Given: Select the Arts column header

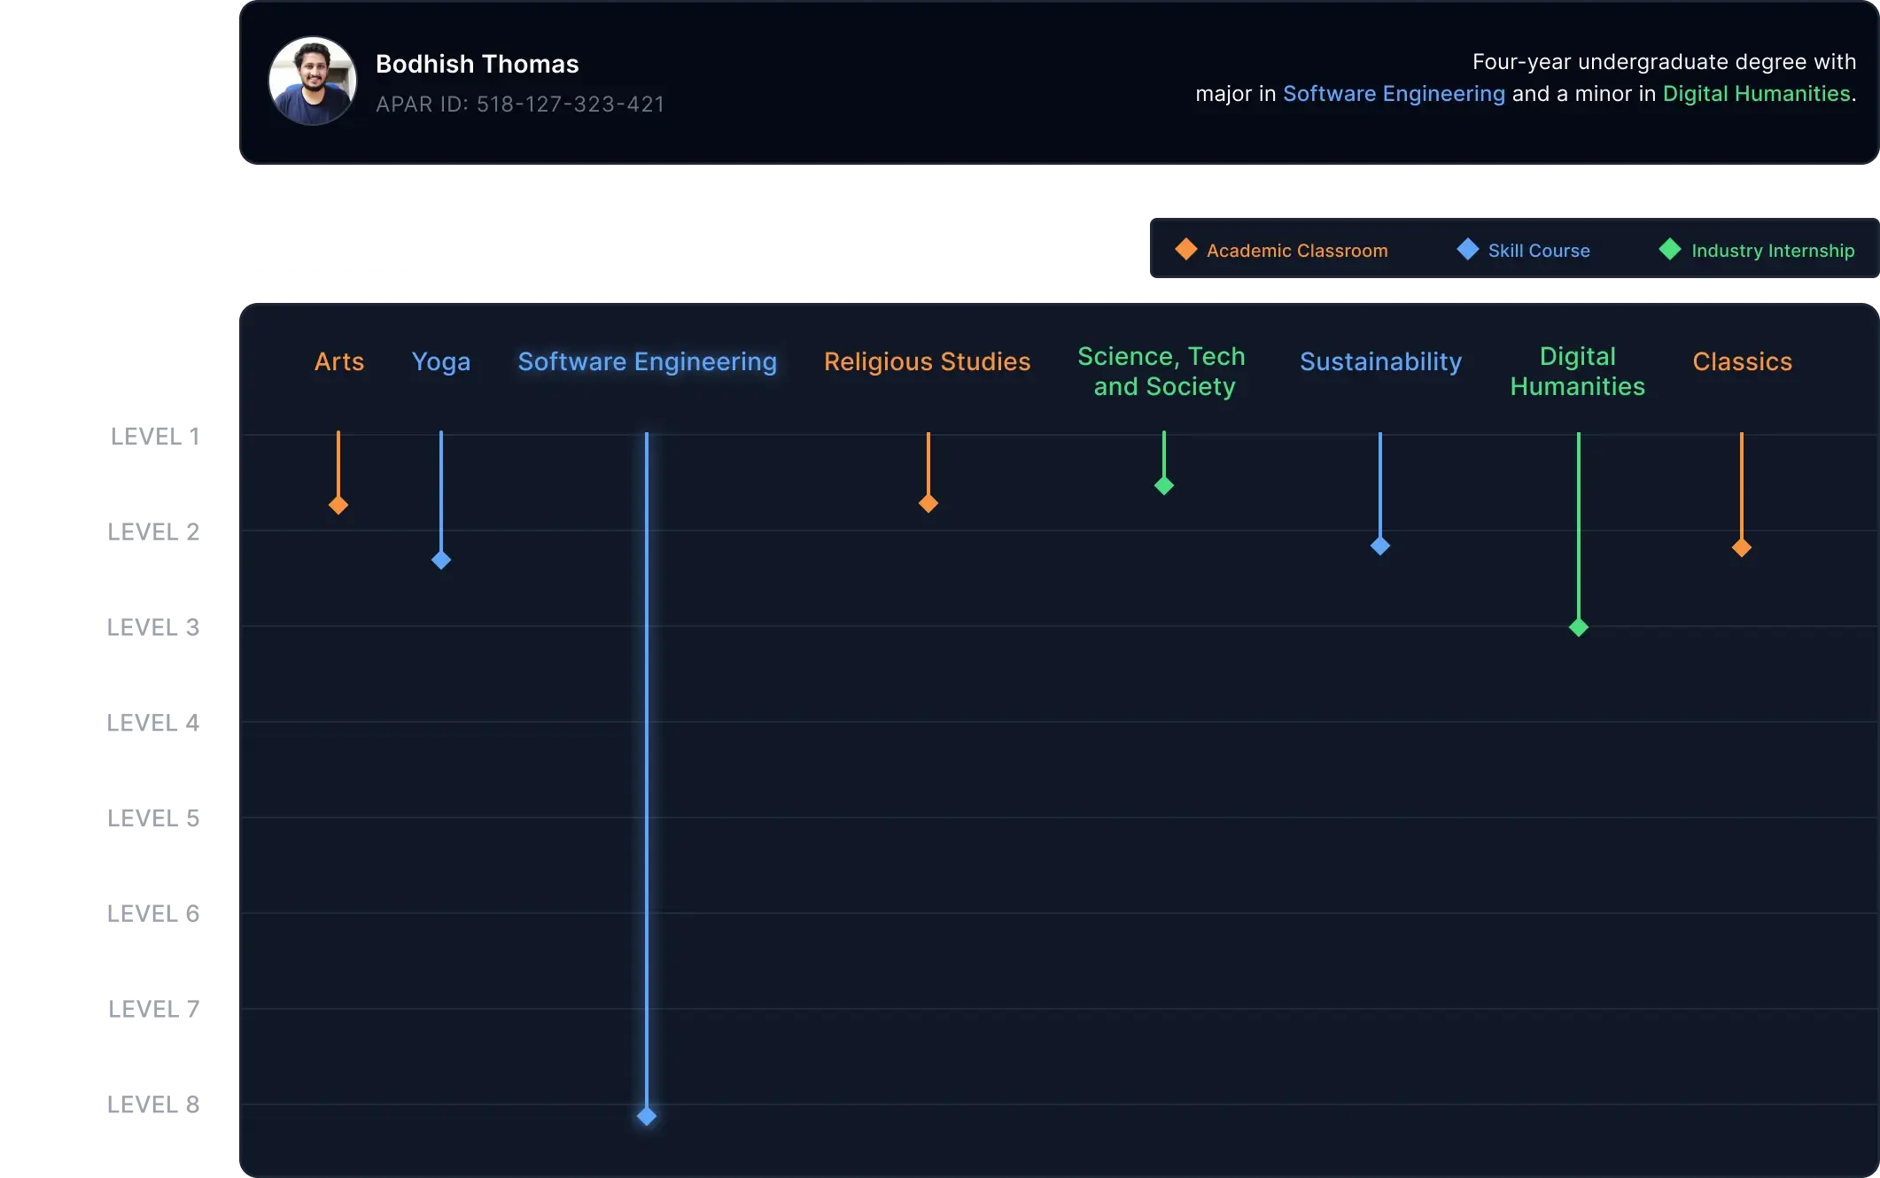Looking at the screenshot, I should [x=339, y=361].
